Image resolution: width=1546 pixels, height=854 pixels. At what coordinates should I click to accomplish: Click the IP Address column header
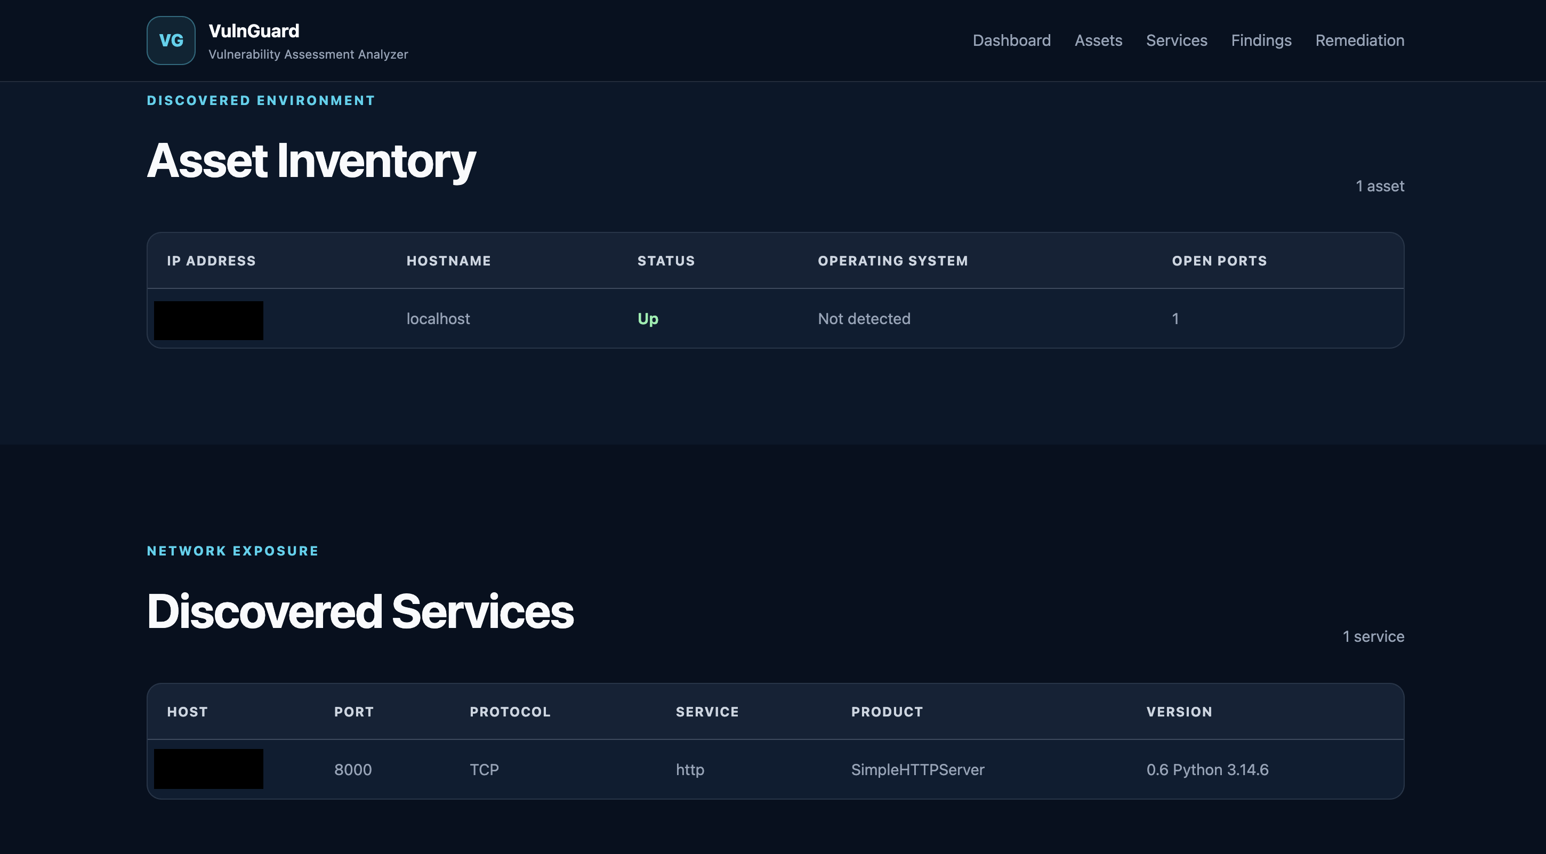pos(211,261)
